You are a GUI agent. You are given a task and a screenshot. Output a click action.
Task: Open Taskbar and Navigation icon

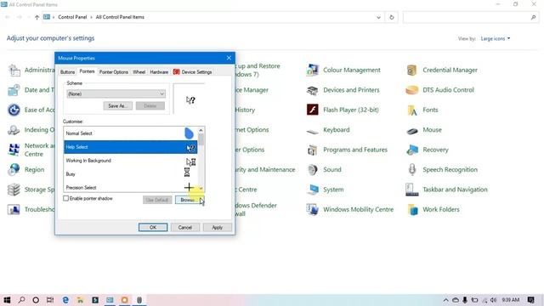click(x=411, y=190)
